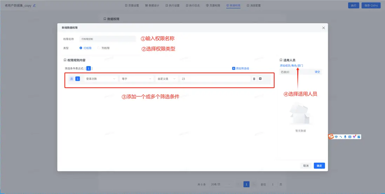
Task: Click the Sogou input method logo
Action: (331, 137)
